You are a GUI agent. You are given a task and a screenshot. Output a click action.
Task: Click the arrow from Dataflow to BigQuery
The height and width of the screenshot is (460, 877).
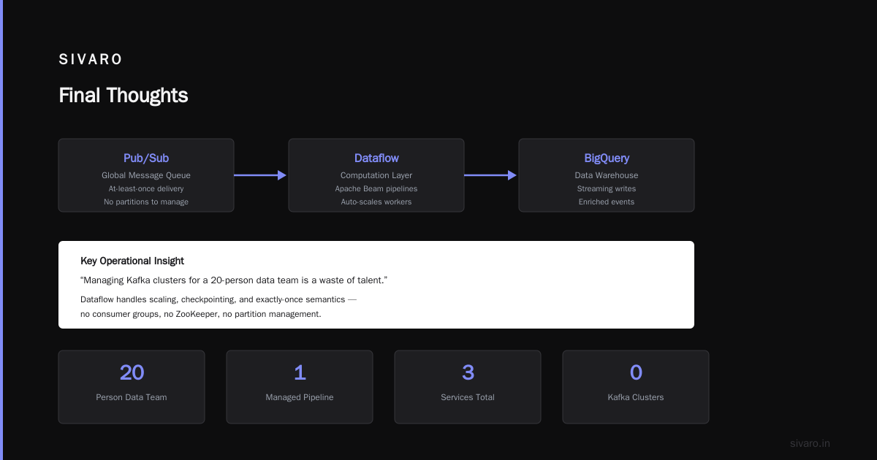click(x=490, y=175)
